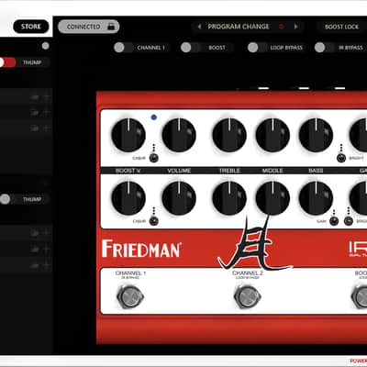Image resolution: width=367 pixels, height=367 pixels.
Task: Click the BOOST LOCK button
Action: coord(341,27)
